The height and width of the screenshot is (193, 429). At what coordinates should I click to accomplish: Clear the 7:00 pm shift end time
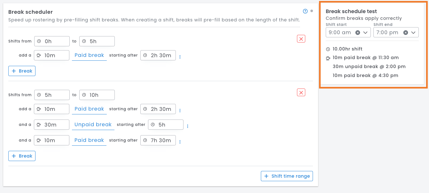click(x=405, y=33)
